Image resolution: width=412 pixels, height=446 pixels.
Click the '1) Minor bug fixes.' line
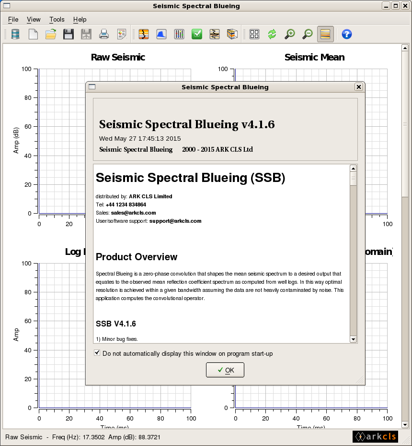116,339
